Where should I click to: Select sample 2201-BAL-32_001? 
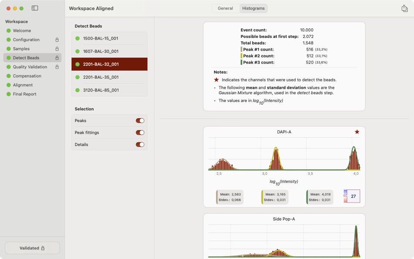pos(109,64)
